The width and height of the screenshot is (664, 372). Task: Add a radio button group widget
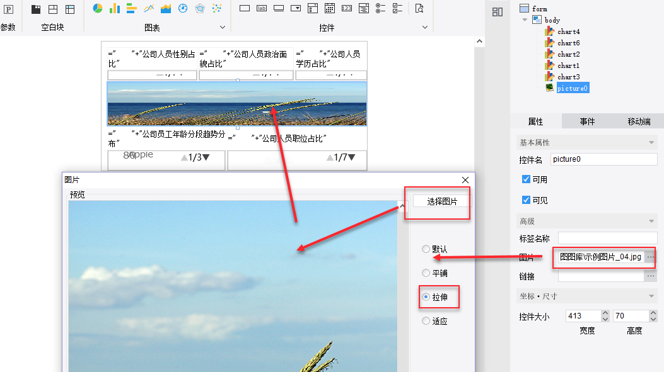(380, 8)
